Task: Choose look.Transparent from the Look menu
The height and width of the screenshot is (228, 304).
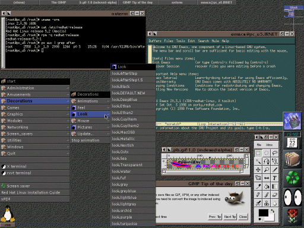Action: tap(133, 165)
